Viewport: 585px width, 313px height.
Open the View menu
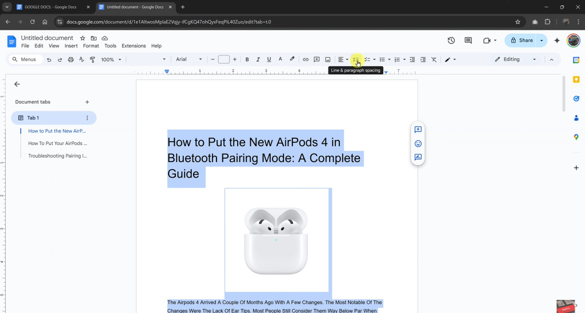(54, 46)
